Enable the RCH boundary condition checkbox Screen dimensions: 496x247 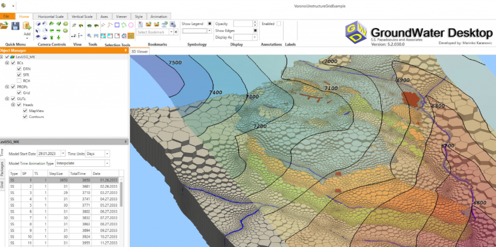click(19, 81)
